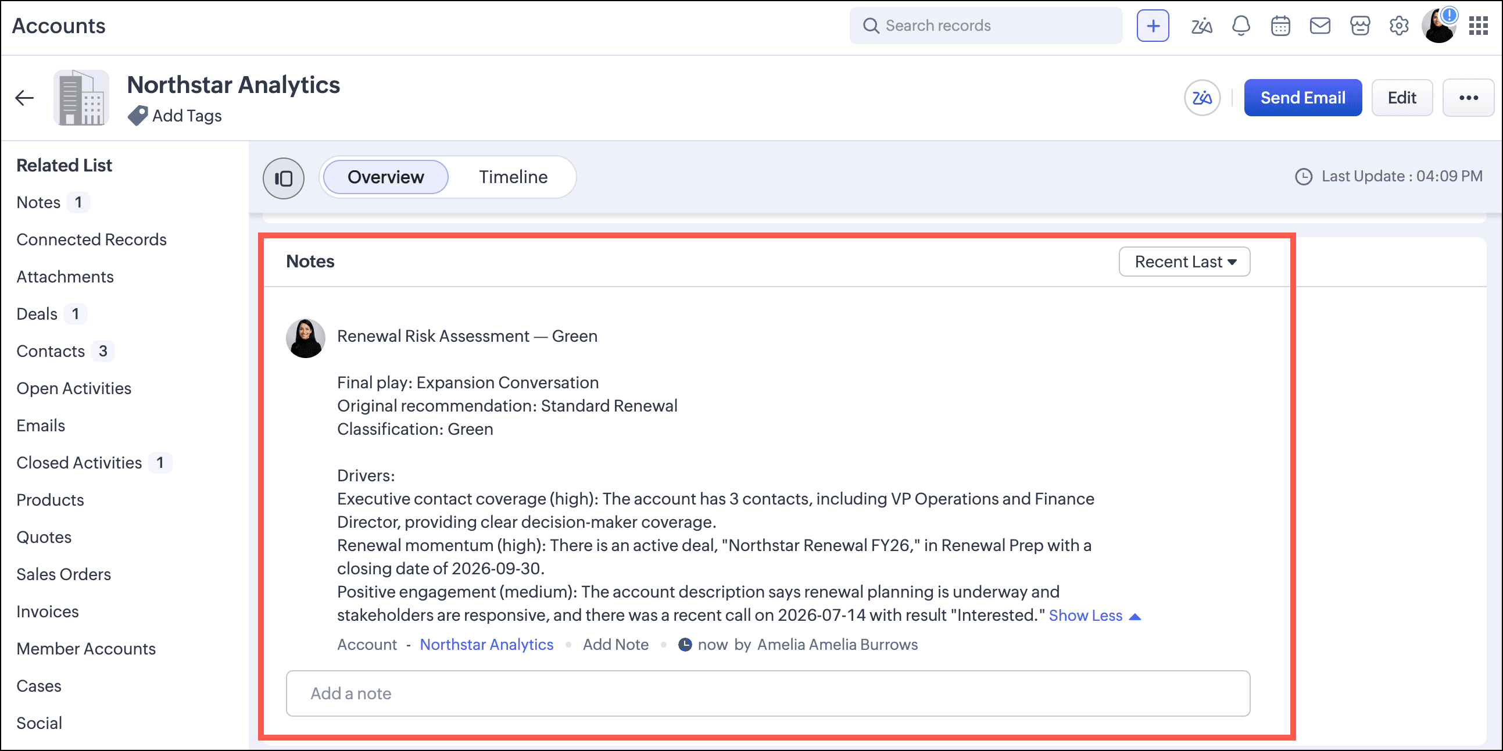Click the Northstar Analytics account name heading

pyautogui.click(x=234, y=85)
